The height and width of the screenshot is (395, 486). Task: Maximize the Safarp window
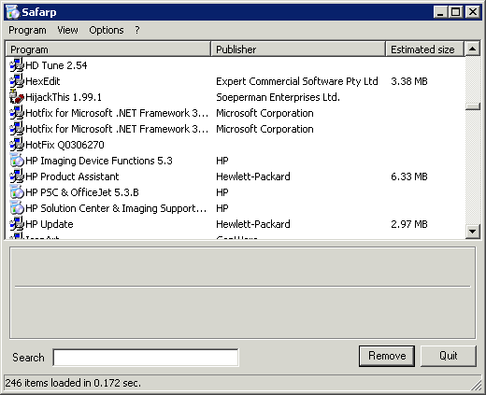[x=455, y=12]
